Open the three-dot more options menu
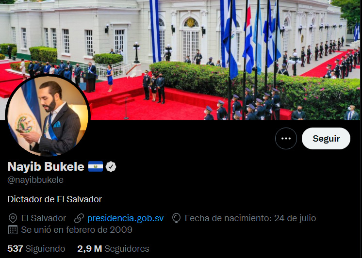The width and height of the screenshot is (362, 258). click(286, 139)
